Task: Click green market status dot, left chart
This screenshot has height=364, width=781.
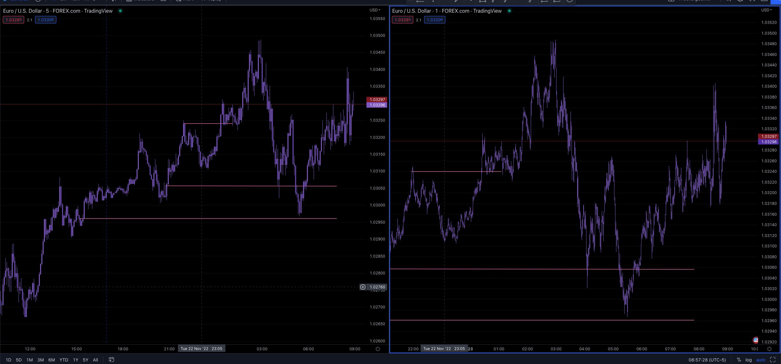Action: [x=120, y=11]
